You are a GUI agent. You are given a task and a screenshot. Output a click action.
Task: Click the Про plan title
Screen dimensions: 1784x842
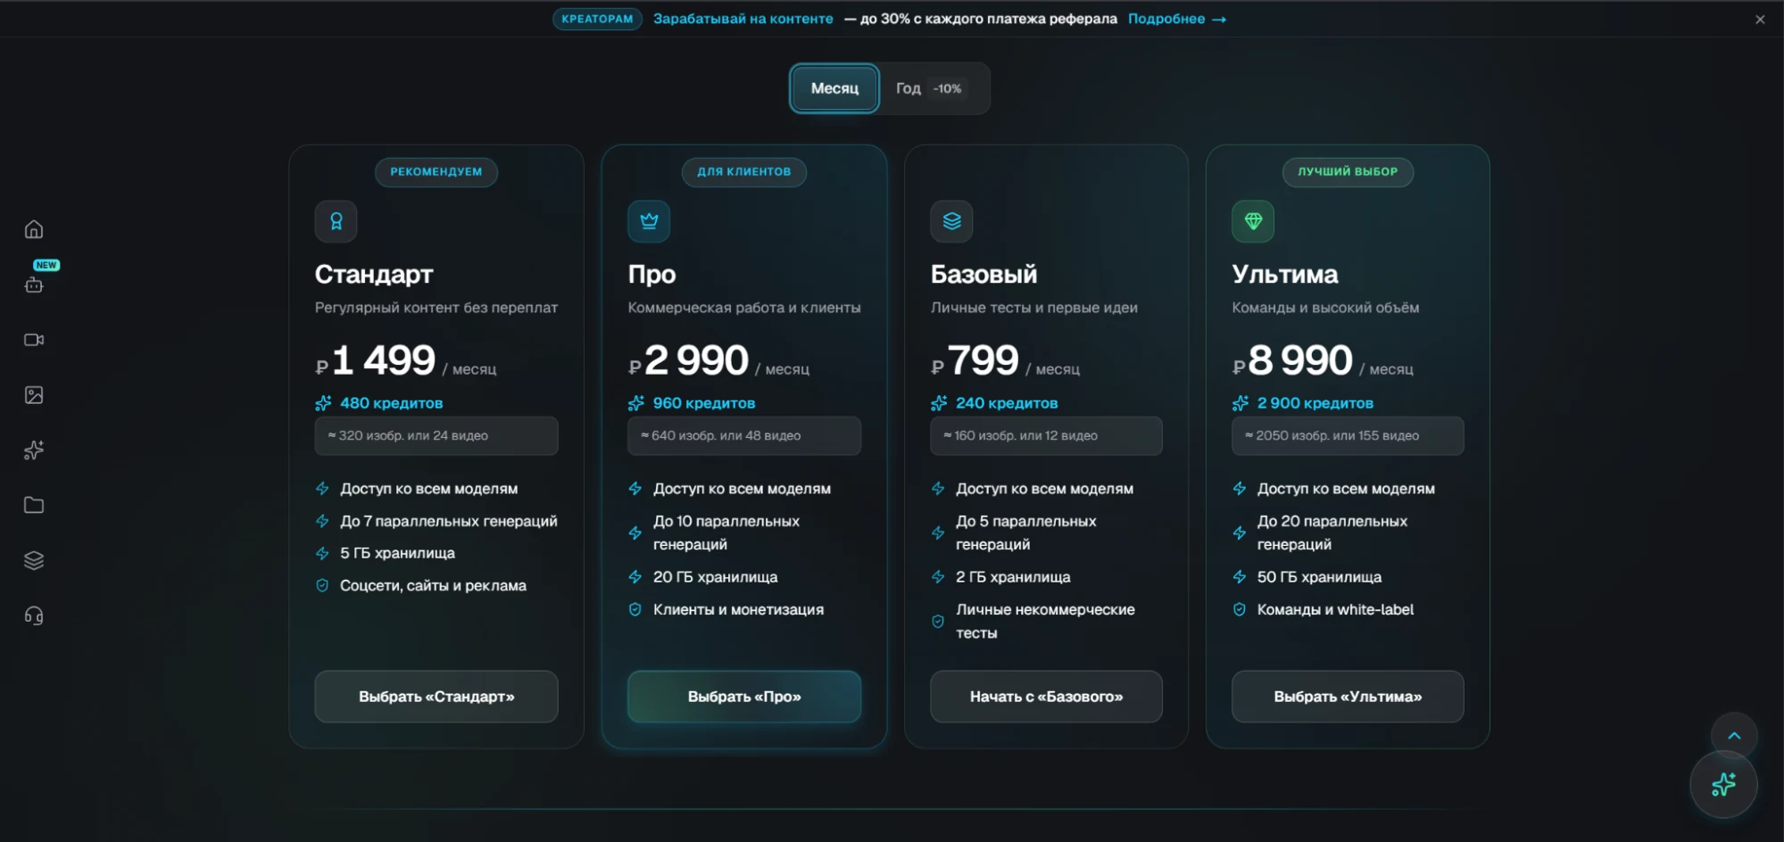(x=651, y=274)
